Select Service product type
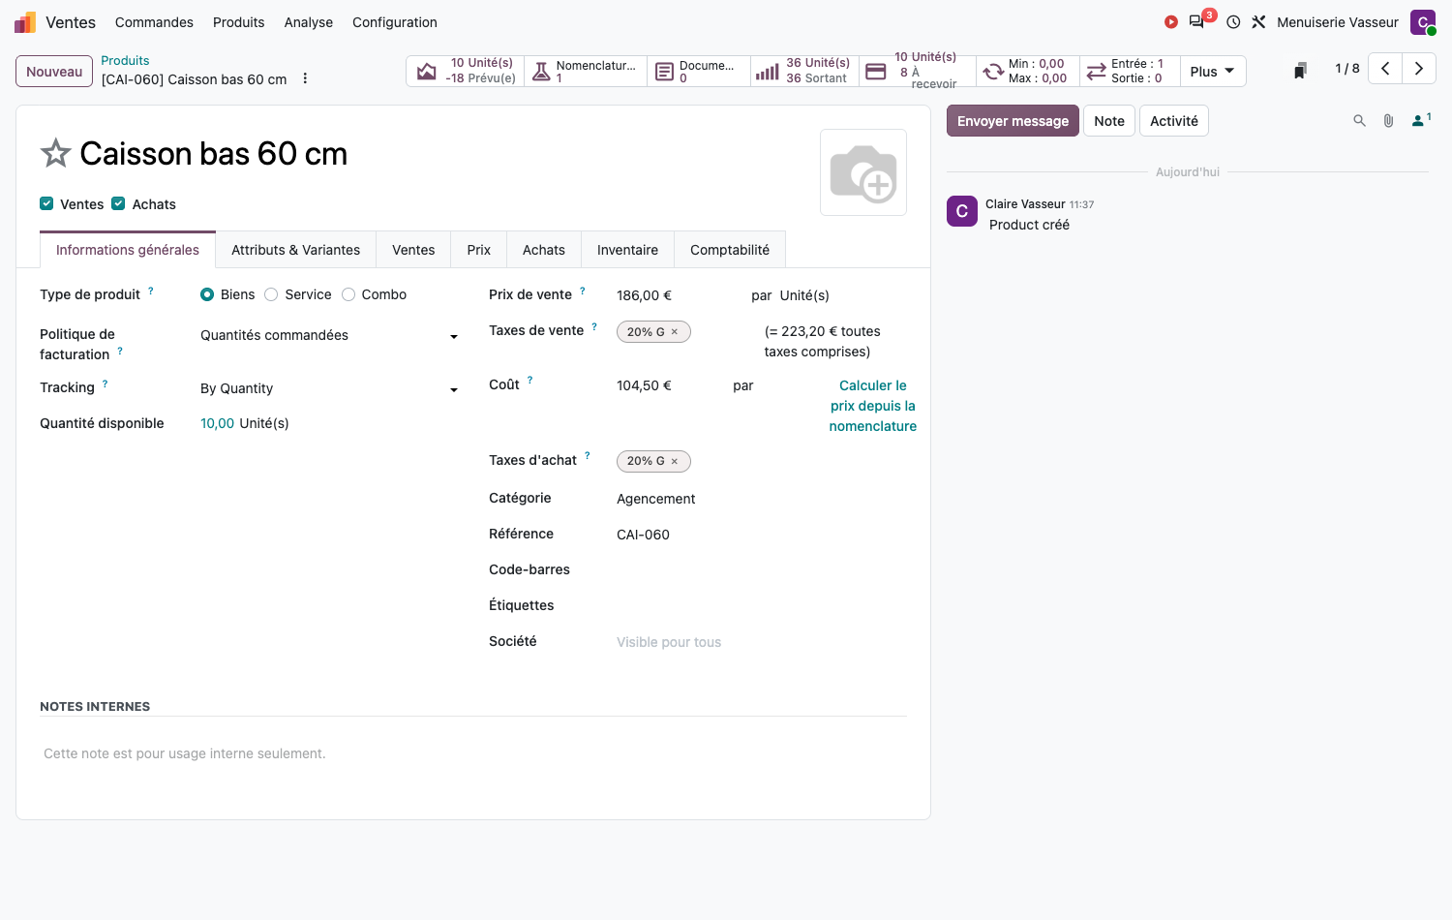The image size is (1452, 920). tap(271, 294)
